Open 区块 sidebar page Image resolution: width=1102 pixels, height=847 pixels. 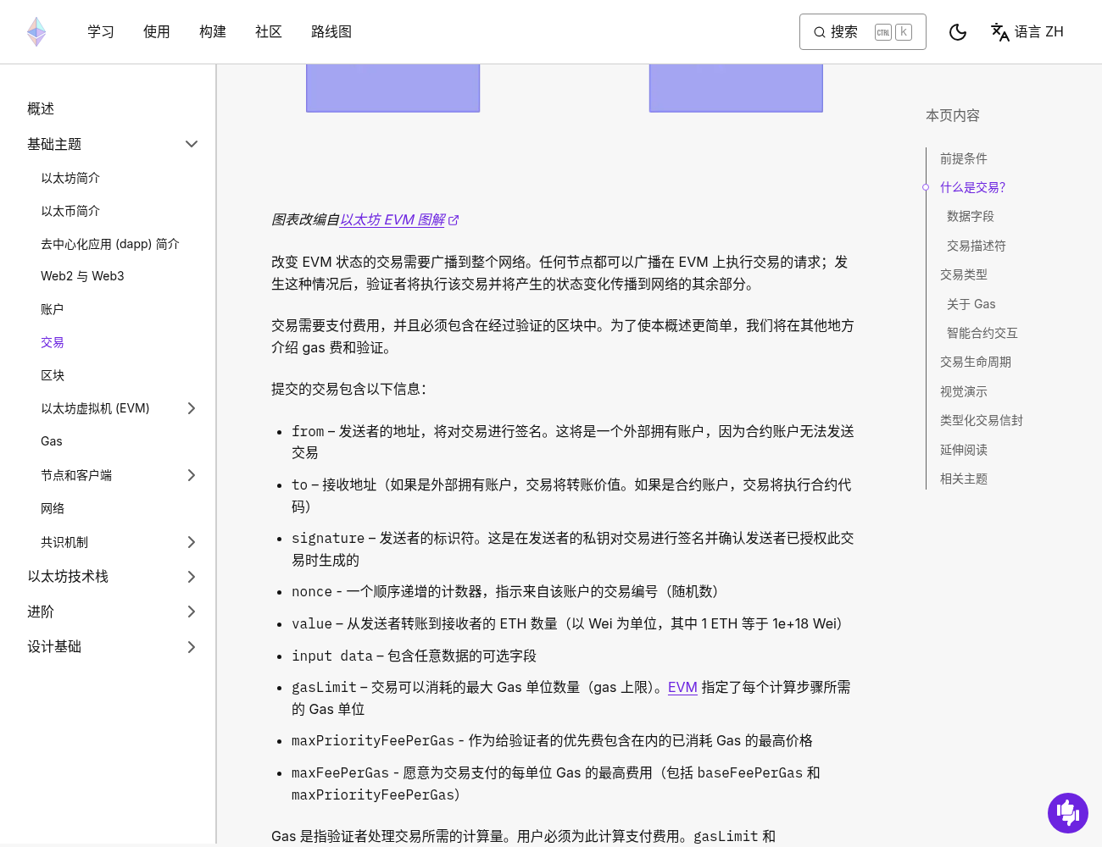pos(53,375)
